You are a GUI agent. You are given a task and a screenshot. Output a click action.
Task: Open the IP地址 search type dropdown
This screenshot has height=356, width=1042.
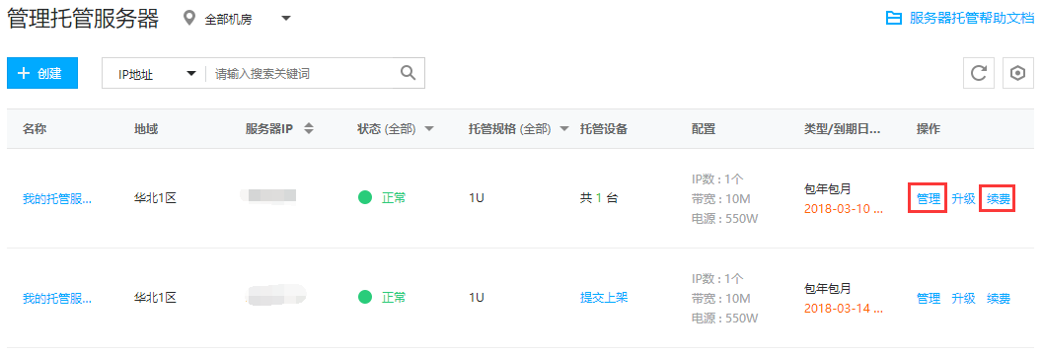click(x=154, y=74)
